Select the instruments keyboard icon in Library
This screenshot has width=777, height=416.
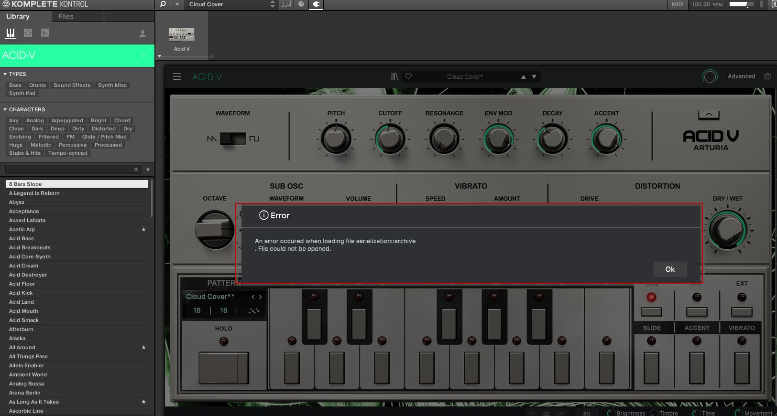point(11,32)
